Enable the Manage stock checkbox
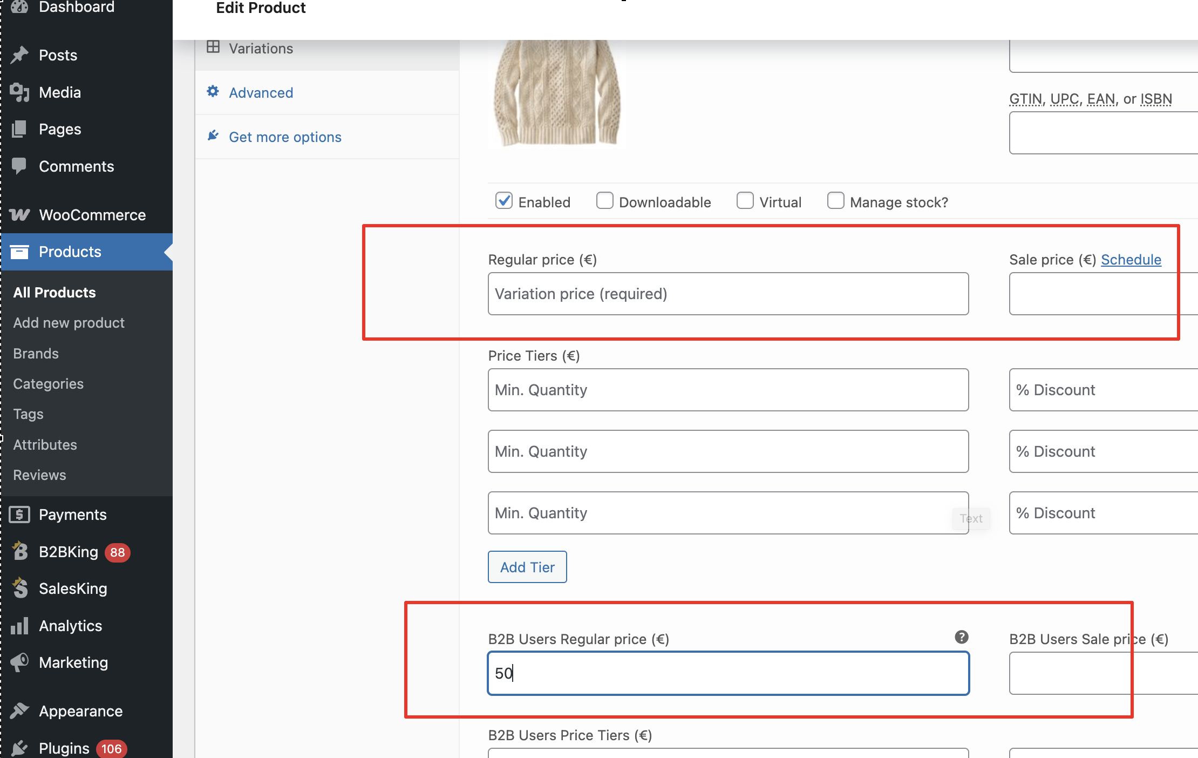This screenshot has height=758, width=1198. [836, 201]
